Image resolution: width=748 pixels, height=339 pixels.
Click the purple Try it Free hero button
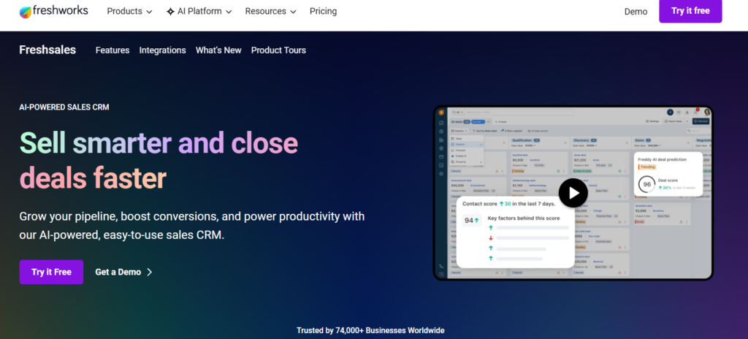tap(52, 273)
